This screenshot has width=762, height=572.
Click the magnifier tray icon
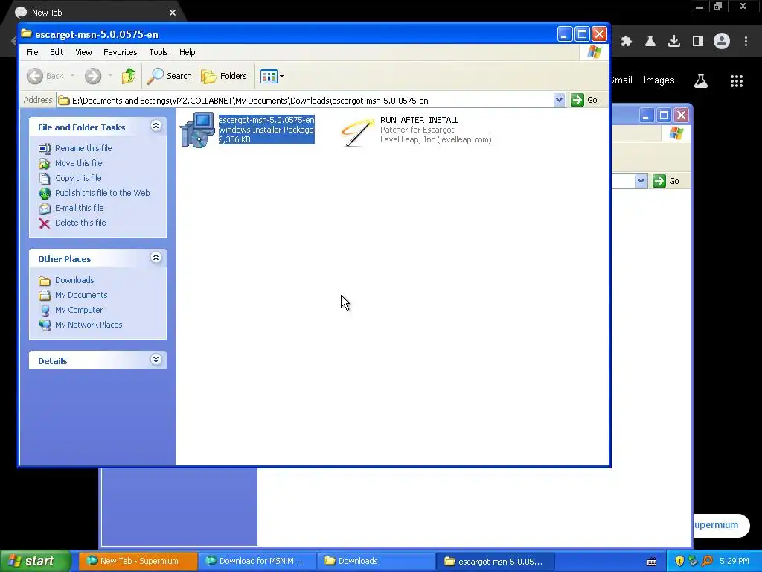(708, 562)
